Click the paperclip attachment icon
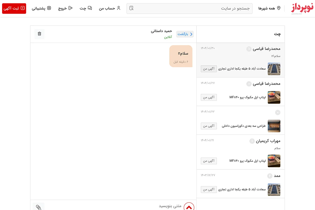This screenshot has height=210, width=315. (39, 207)
